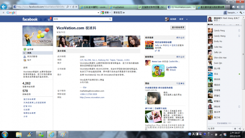The width and height of the screenshot is (245, 138).
Task: Close the (1) VicoVation.com tab
Action: pyautogui.click(x=194, y=7)
